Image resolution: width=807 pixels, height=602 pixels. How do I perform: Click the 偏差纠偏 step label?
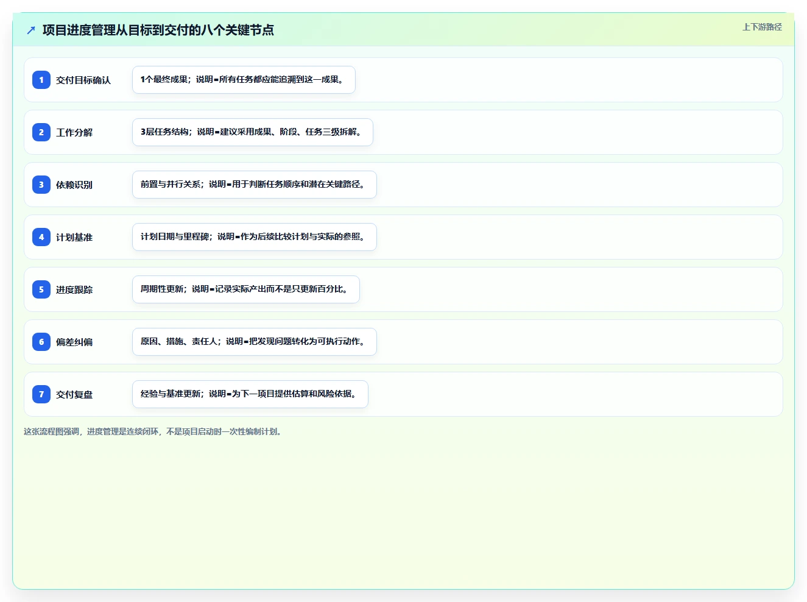click(74, 342)
